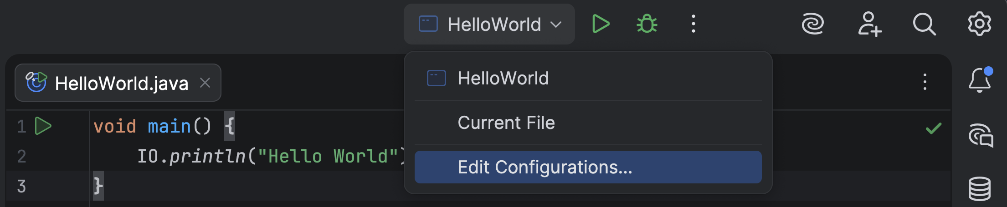Select HelloWorld from configurations list
This screenshot has width=1007, height=207.
[x=503, y=78]
